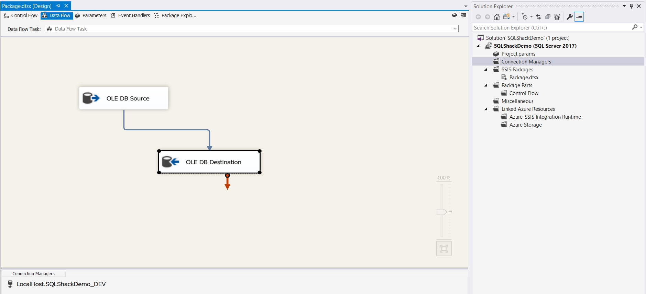Select Solution 'SQLShackDemo' root node
646x294 pixels.
(x=527, y=38)
